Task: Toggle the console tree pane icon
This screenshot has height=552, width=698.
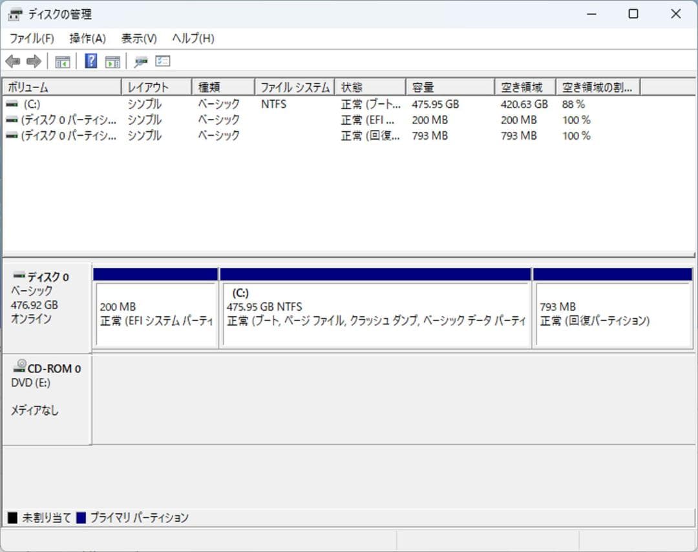Action: (x=62, y=61)
